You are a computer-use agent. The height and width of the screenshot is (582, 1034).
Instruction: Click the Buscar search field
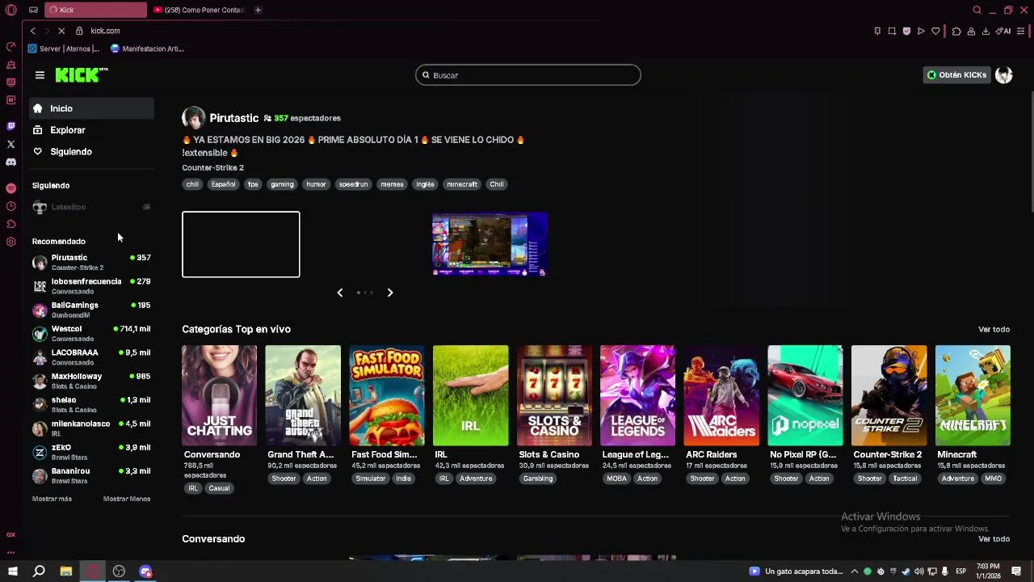528,75
